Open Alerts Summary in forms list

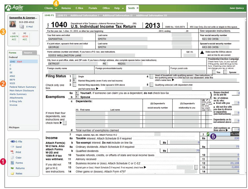[18, 94]
